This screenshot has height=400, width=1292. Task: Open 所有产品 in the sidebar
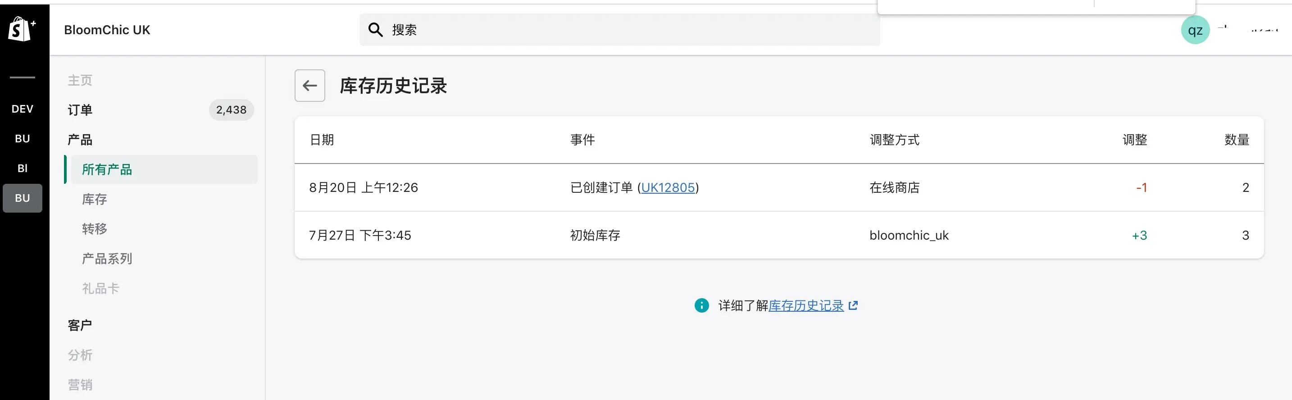tap(107, 169)
